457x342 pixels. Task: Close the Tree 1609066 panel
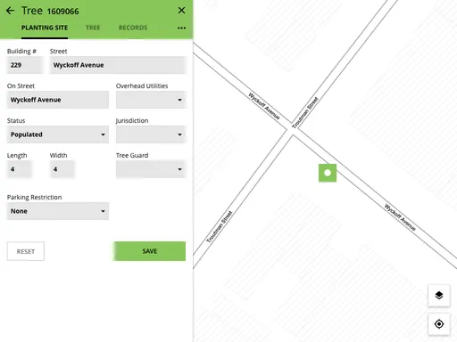point(181,11)
